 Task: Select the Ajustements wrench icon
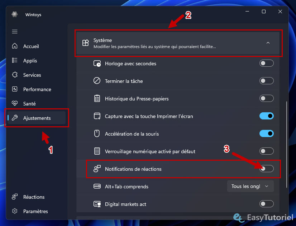15,118
